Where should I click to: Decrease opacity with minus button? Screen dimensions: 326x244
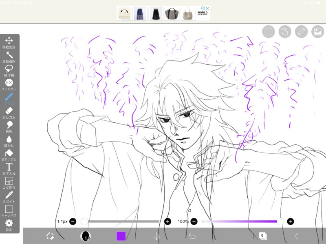[x=194, y=221]
